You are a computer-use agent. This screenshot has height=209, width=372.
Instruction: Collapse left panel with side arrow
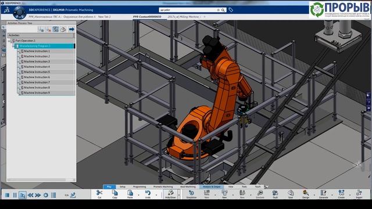point(3,102)
